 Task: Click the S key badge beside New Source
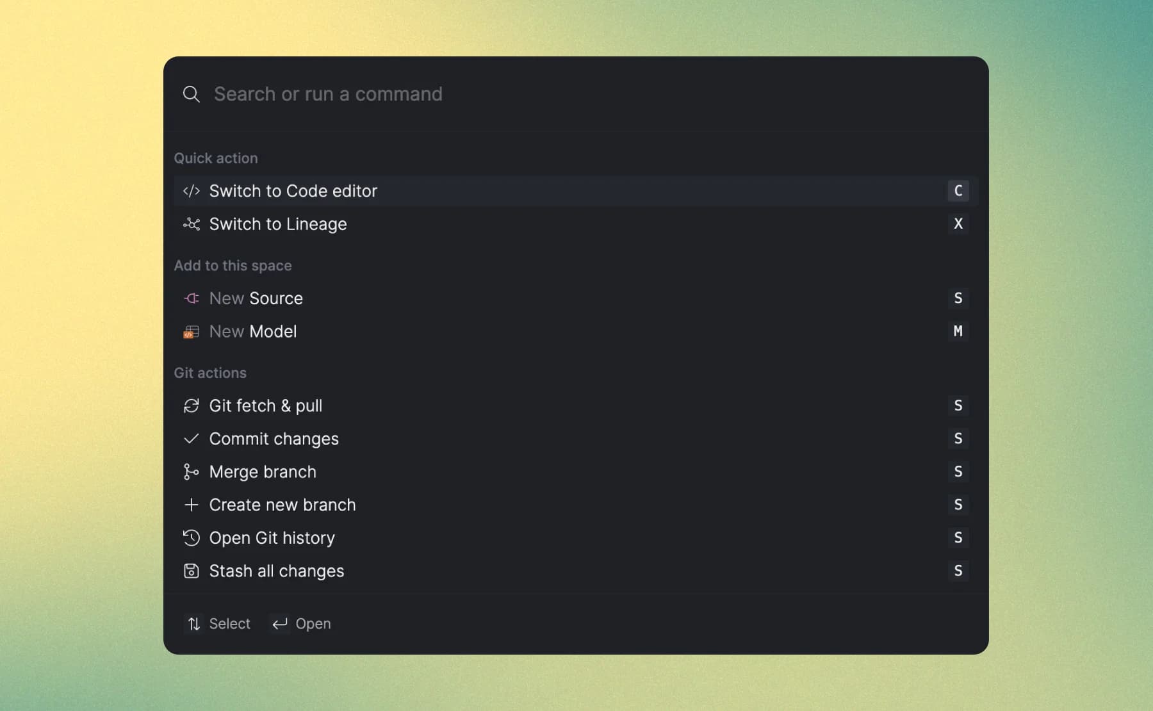[x=958, y=298]
